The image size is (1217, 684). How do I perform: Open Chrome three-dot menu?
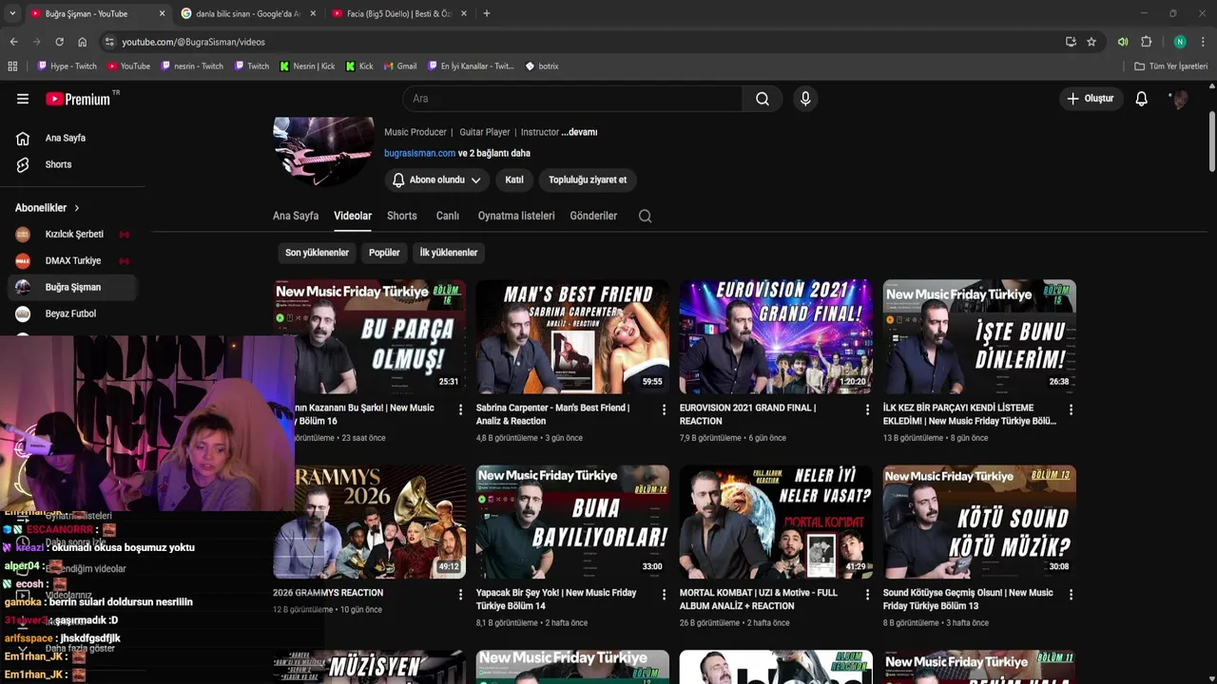(1203, 42)
